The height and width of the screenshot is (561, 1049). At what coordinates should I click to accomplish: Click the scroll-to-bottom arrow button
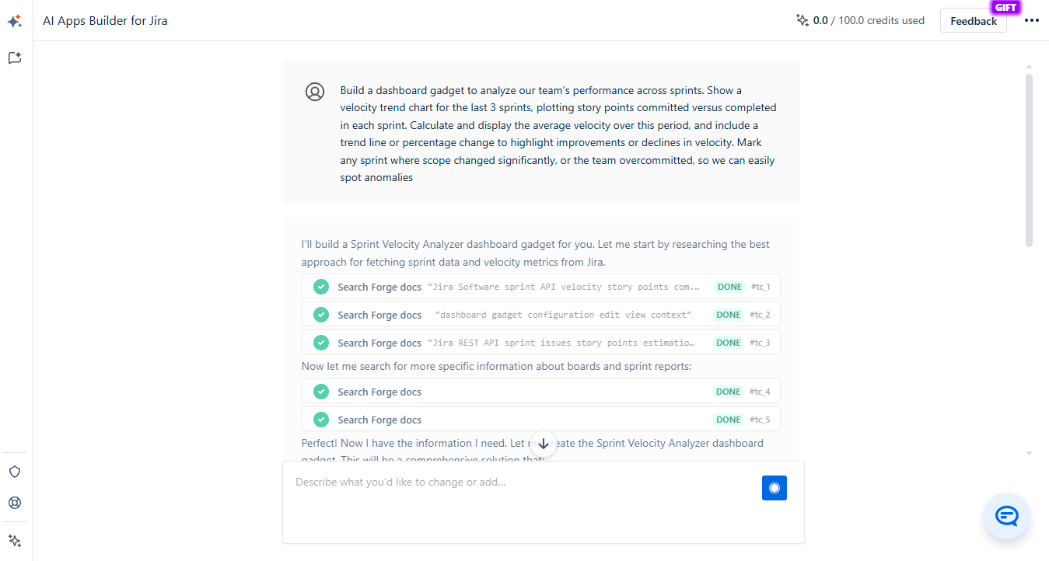click(544, 444)
